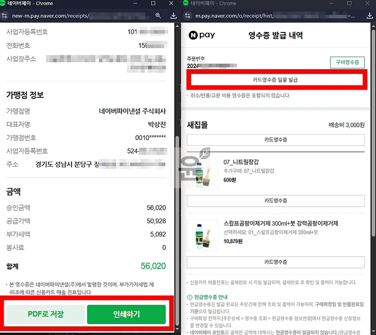Image resolution: width=376 pixels, height=335 pixels.
Task: Click product name 스칼프곰팡이제거제 300ml+붓 강력곰팡이제거제
Action: (281, 223)
